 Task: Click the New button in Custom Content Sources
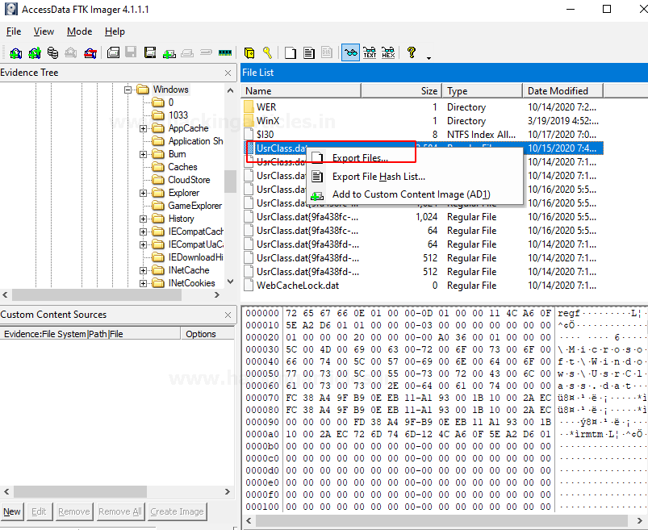[12, 511]
